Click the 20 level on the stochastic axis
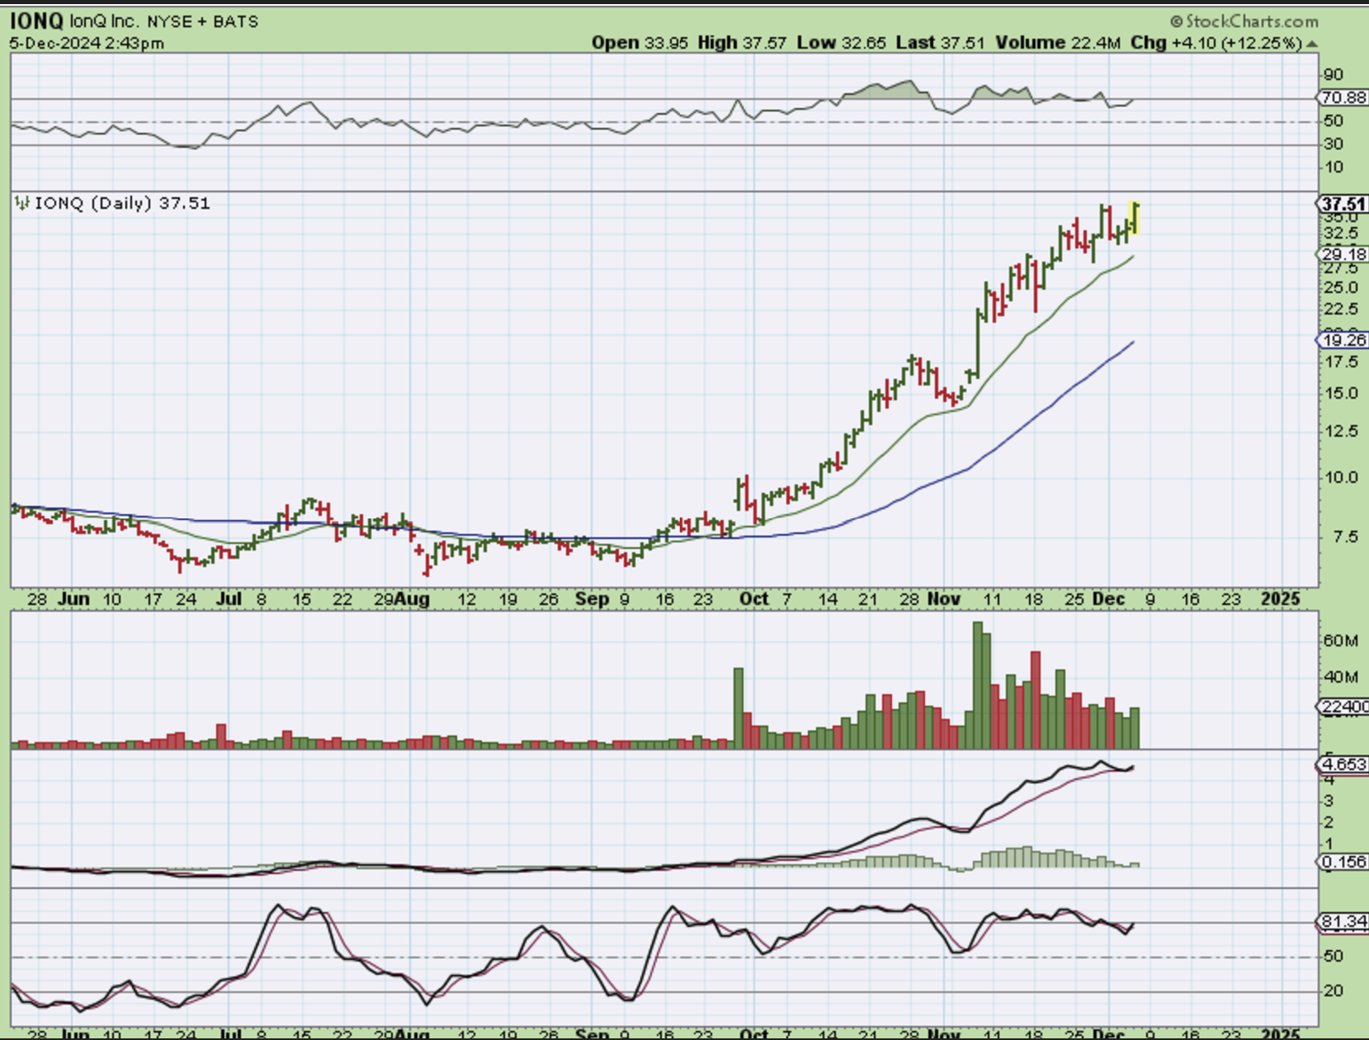Image resolution: width=1369 pixels, height=1040 pixels. click(1334, 991)
